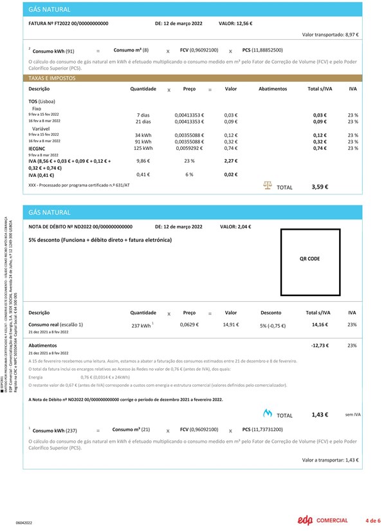The image size is (386, 531).
Task: Click the EDP symbol beside TOTAL 1,43 €
Action: click(x=268, y=414)
